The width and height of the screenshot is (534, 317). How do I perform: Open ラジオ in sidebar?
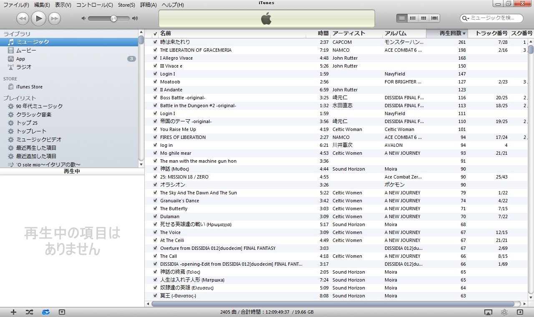[x=69, y=67]
